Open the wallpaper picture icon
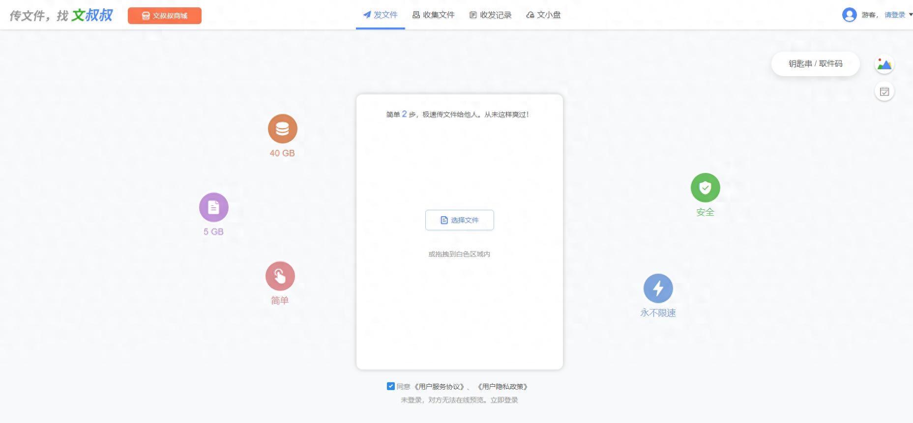The image size is (913, 423). click(x=884, y=64)
